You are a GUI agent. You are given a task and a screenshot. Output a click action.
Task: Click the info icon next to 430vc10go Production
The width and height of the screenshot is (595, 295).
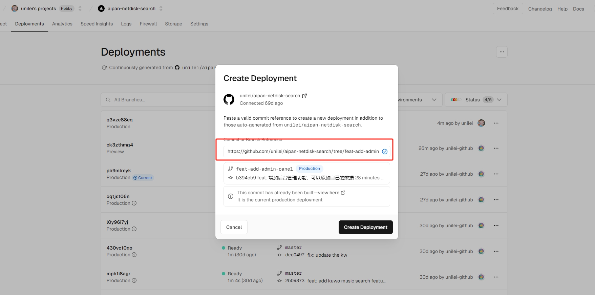[x=134, y=255]
